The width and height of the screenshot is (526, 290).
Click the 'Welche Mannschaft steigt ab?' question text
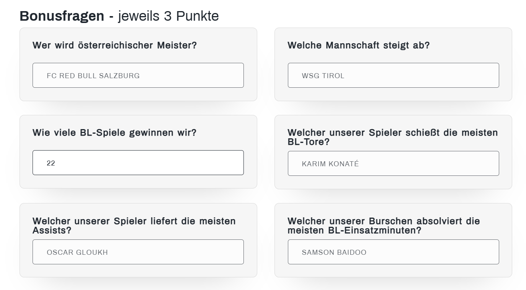pyautogui.click(x=358, y=45)
